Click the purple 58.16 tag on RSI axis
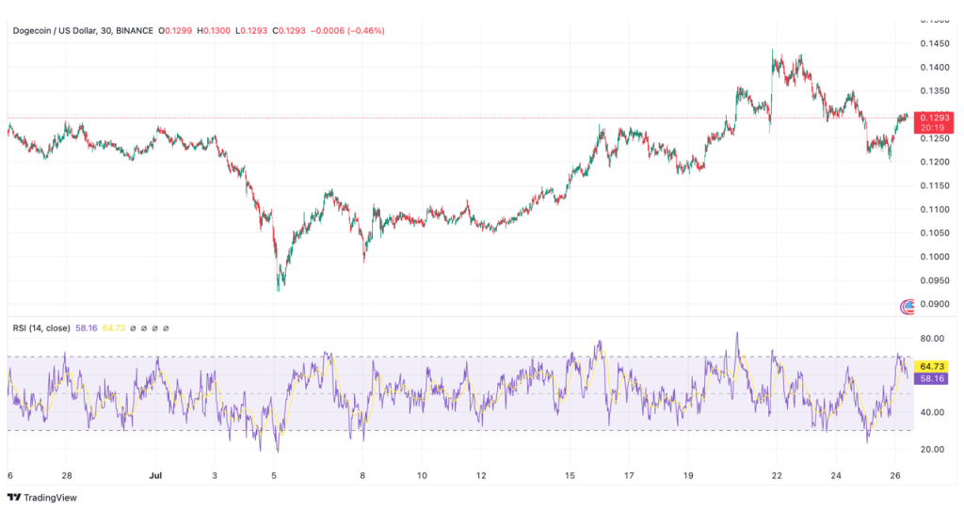 tap(932, 378)
